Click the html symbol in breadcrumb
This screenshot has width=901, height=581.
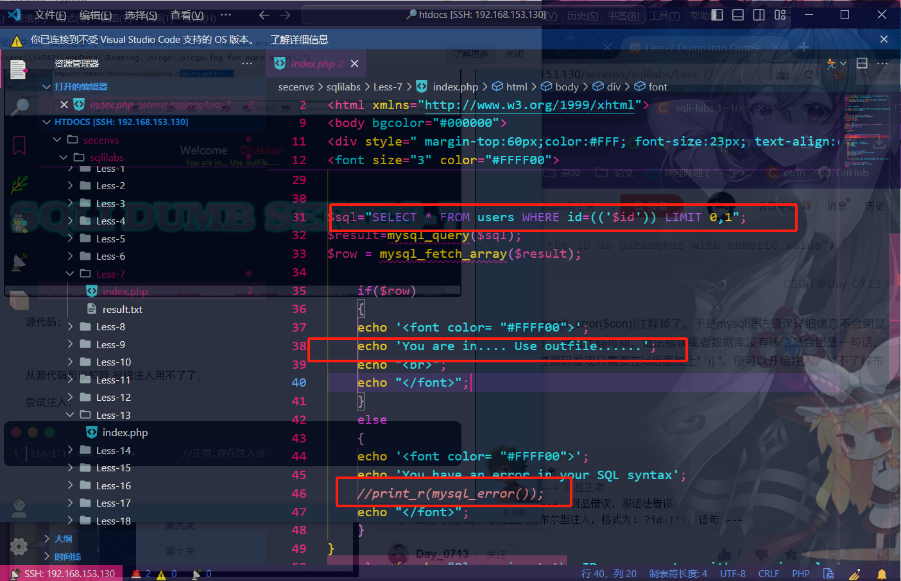tap(510, 87)
